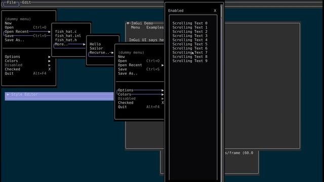Choose Open in the recursed dummy menu
The height and width of the screenshot is (182, 324).
[141, 61]
